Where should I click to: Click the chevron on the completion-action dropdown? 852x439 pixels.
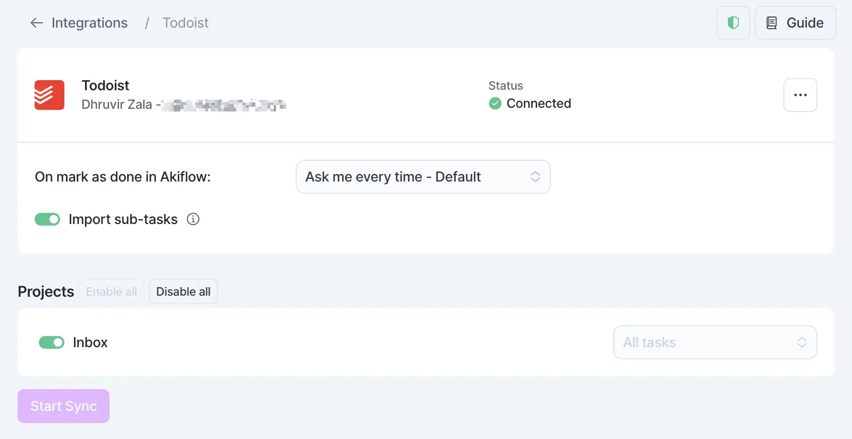coord(536,177)
